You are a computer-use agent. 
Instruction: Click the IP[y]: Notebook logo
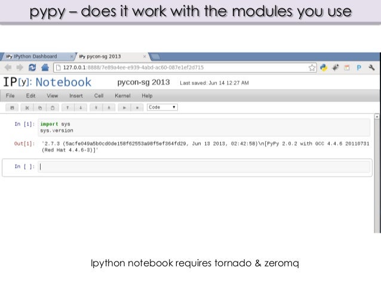click(47, 82)
